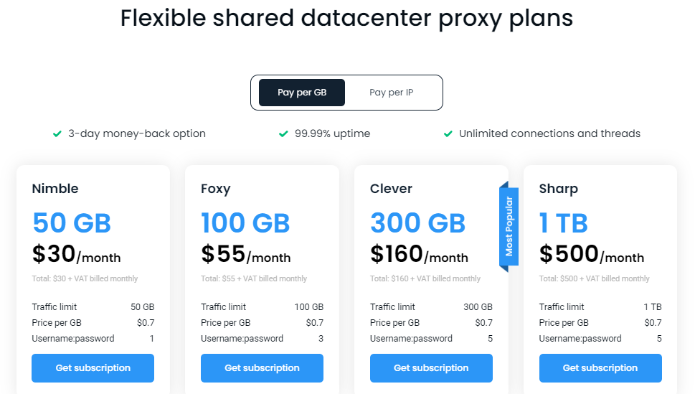The width and height of the screenshot is (695, 394).
Task: Click the 3-day money-back option text
Action: 137,133
